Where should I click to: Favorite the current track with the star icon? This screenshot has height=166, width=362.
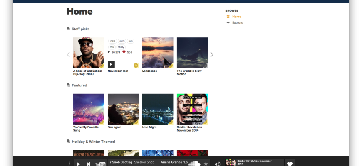coord(206,164)
